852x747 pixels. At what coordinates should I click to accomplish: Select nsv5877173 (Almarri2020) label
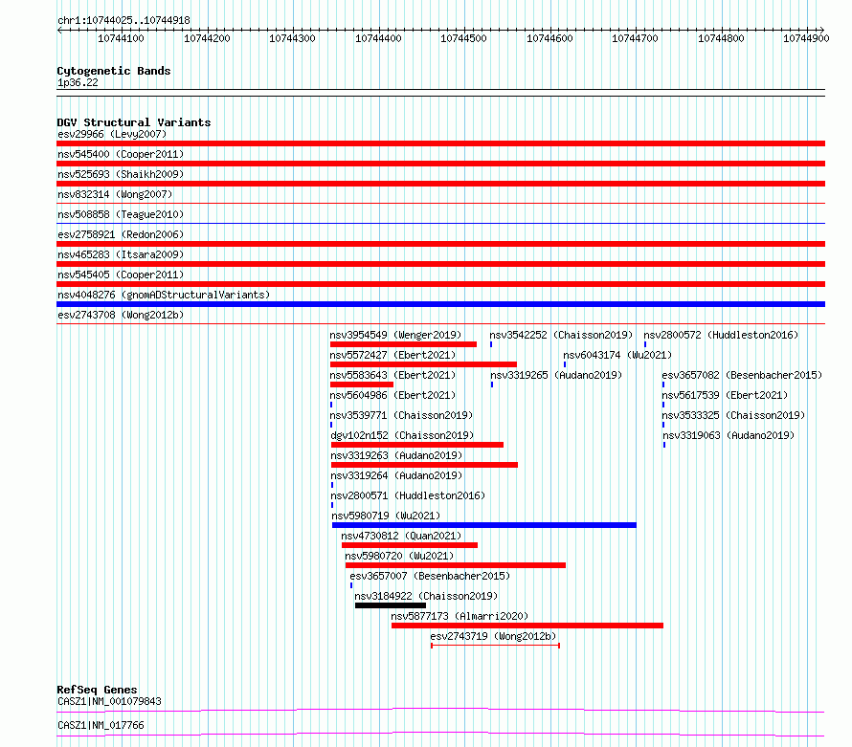[x=460, y=616]
